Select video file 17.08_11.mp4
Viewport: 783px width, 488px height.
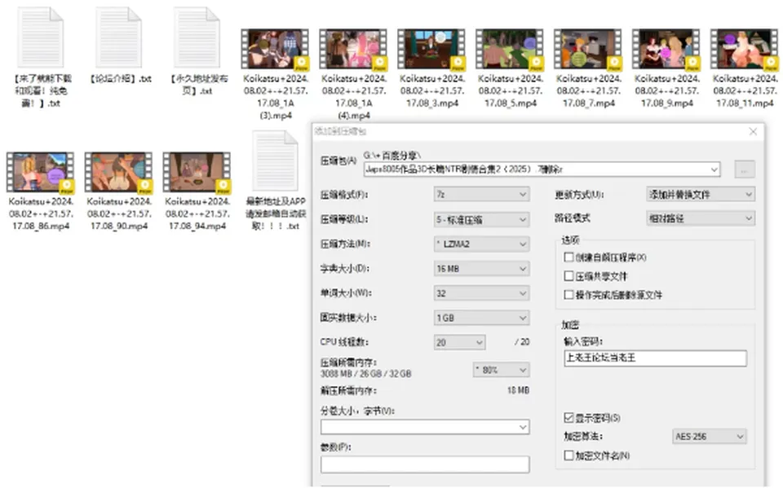pos(744,48)
